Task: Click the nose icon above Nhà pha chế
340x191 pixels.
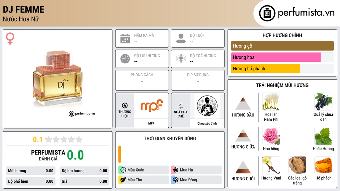Action: pyautogui.click(x=180, y=105)
